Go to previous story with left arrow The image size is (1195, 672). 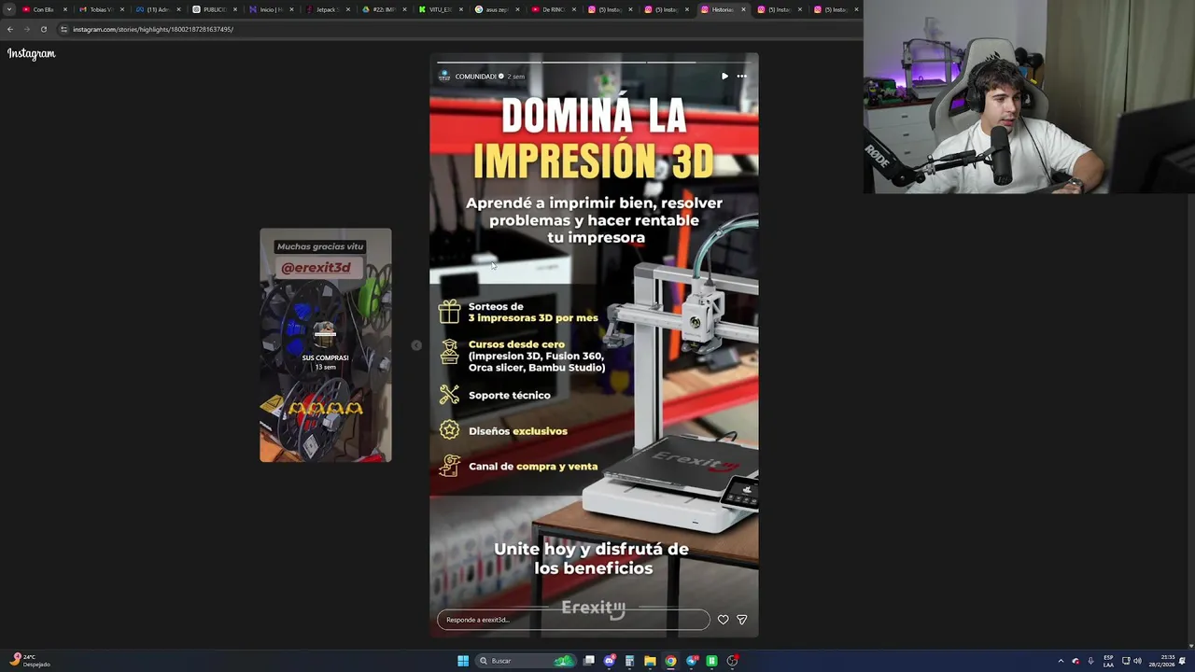pyautogui.click(x=416, y=345)
